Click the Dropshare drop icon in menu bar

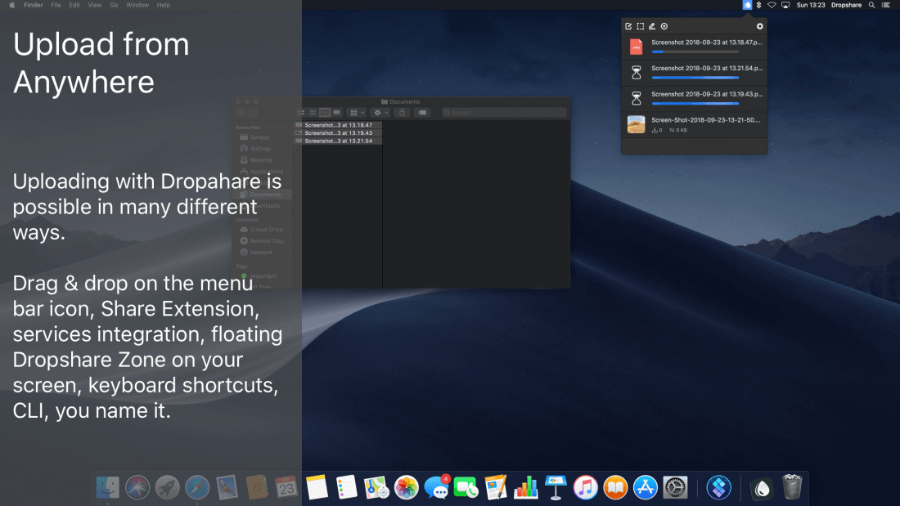click(747, 5)
